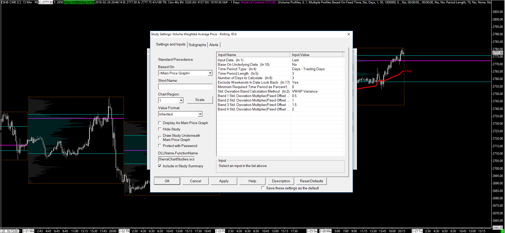Select Band 3 Std. Deviation Multiplier row
The height and width of the screenshot is (233, 505).
(280, 105)
